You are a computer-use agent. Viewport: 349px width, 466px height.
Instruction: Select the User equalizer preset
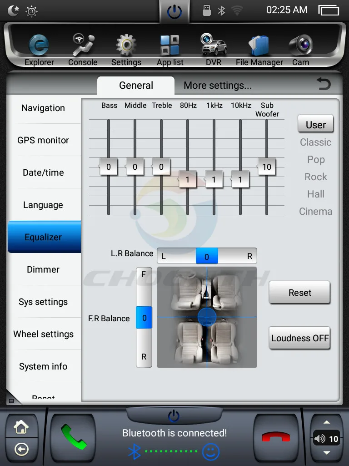tap(316, 125)
